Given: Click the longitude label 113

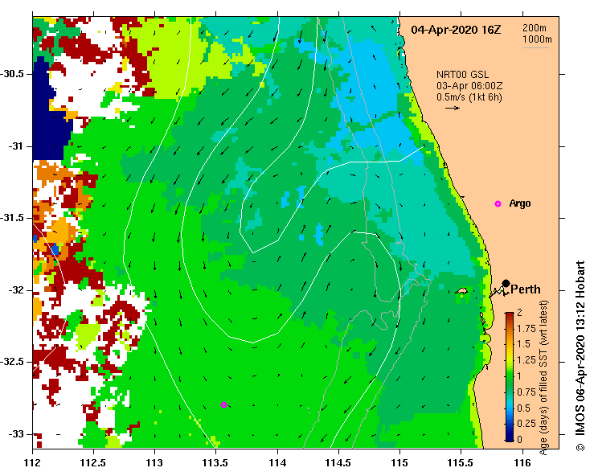Looking at the screenshot, I should click(155, 463).
